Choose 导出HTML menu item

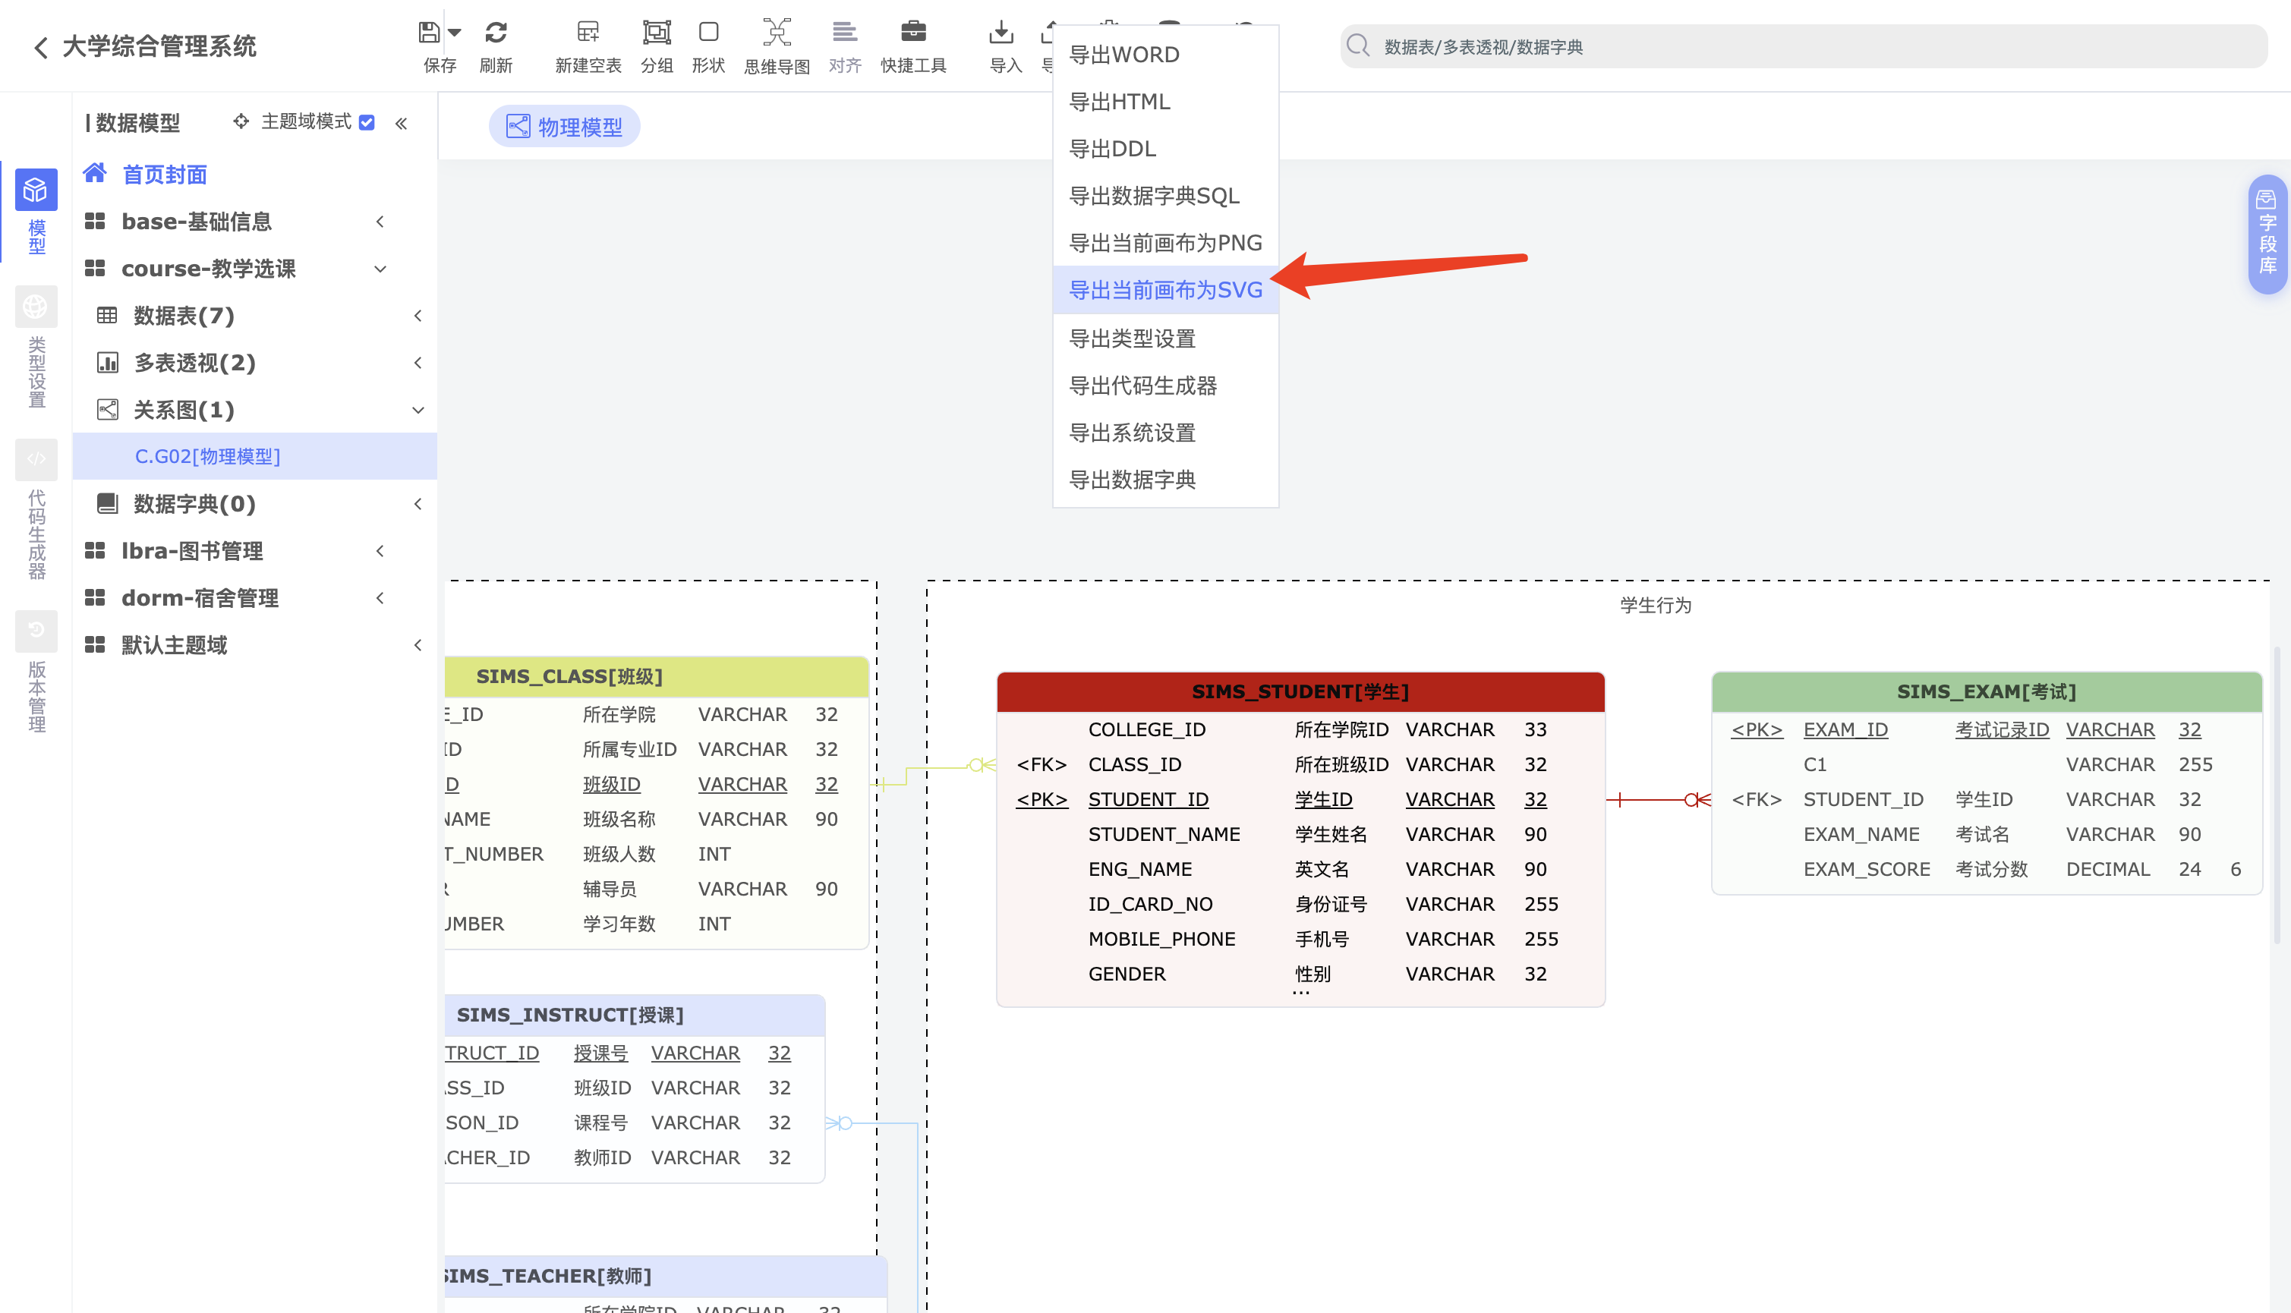click(1165, 101)
